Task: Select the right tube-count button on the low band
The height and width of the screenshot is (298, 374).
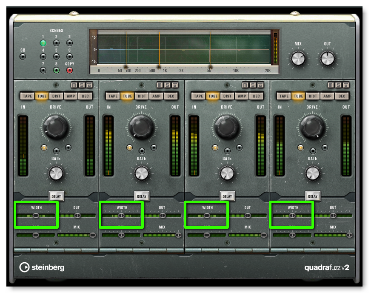Action: [68, 148]
